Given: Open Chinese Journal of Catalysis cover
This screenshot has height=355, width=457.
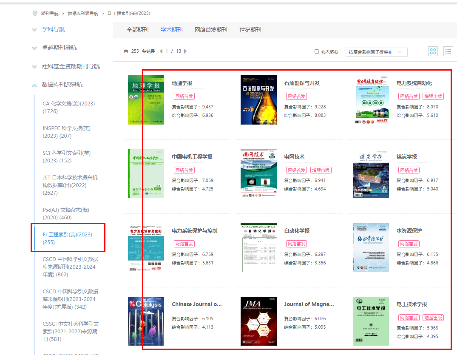Looking at the screenshot, I should (146, 321).
